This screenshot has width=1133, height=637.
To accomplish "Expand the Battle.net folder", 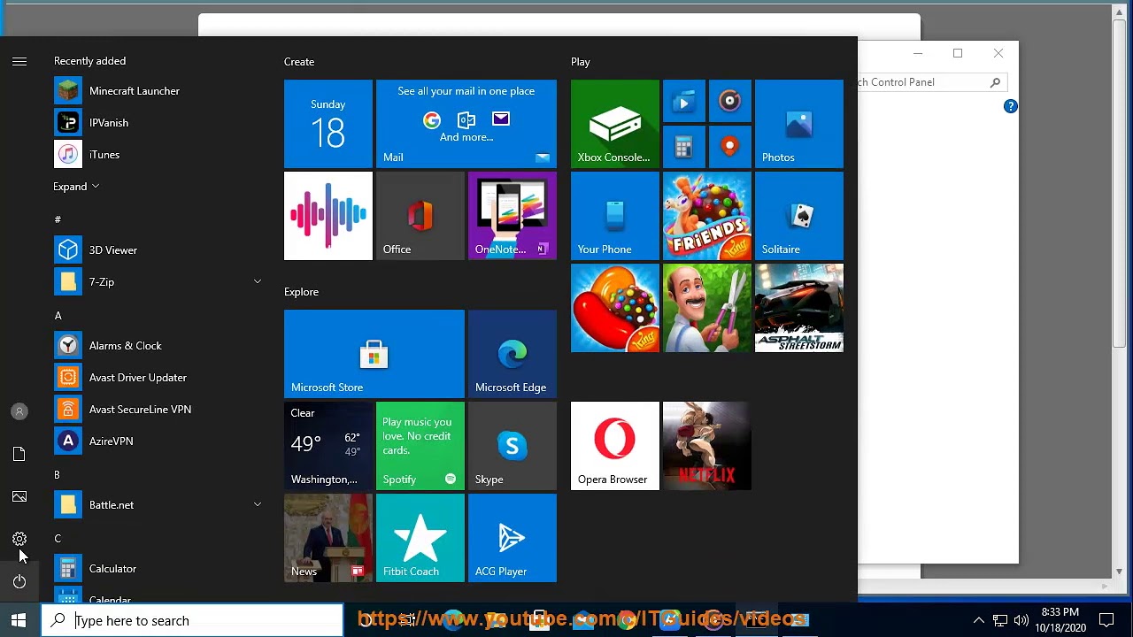I will (x=258, y=505).
